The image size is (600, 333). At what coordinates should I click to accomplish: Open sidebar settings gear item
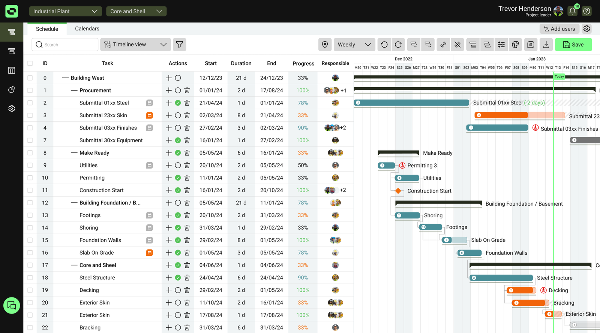(x=12, y=109)
